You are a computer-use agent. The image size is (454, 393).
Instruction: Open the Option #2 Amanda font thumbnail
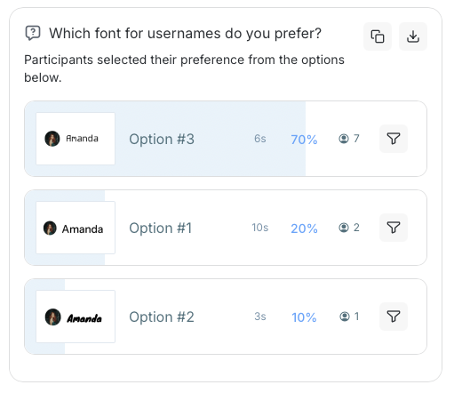(x=76, y=317)
